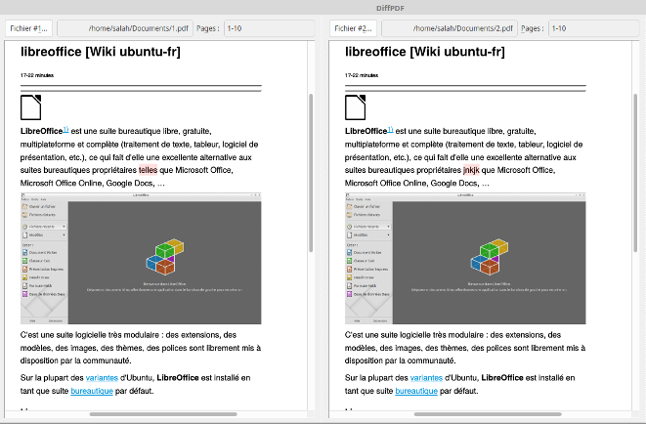The image size is (646, 424).
Task: Click the /home/salah/Documents/2.pdf path field
Action: (450, 28)
